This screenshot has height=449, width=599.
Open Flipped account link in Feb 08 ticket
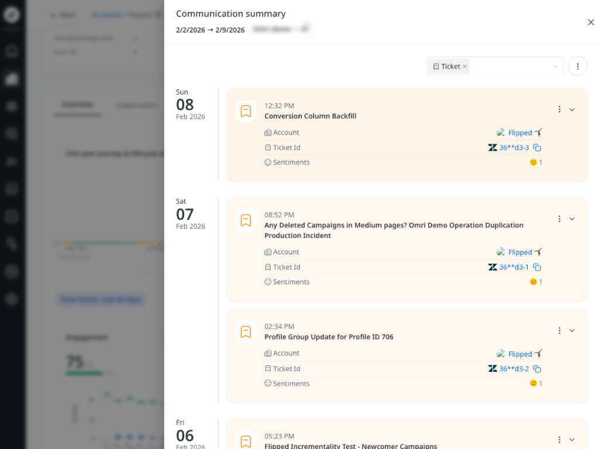pyautogui.click(x=519, y=133)
